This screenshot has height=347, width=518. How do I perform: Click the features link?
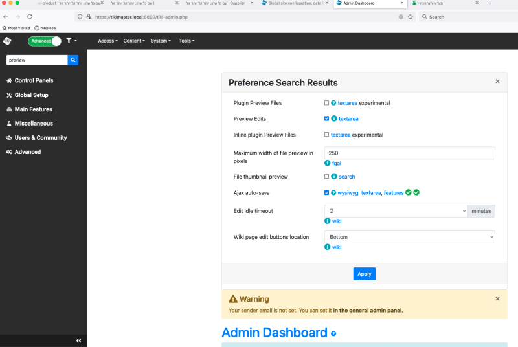394,193
